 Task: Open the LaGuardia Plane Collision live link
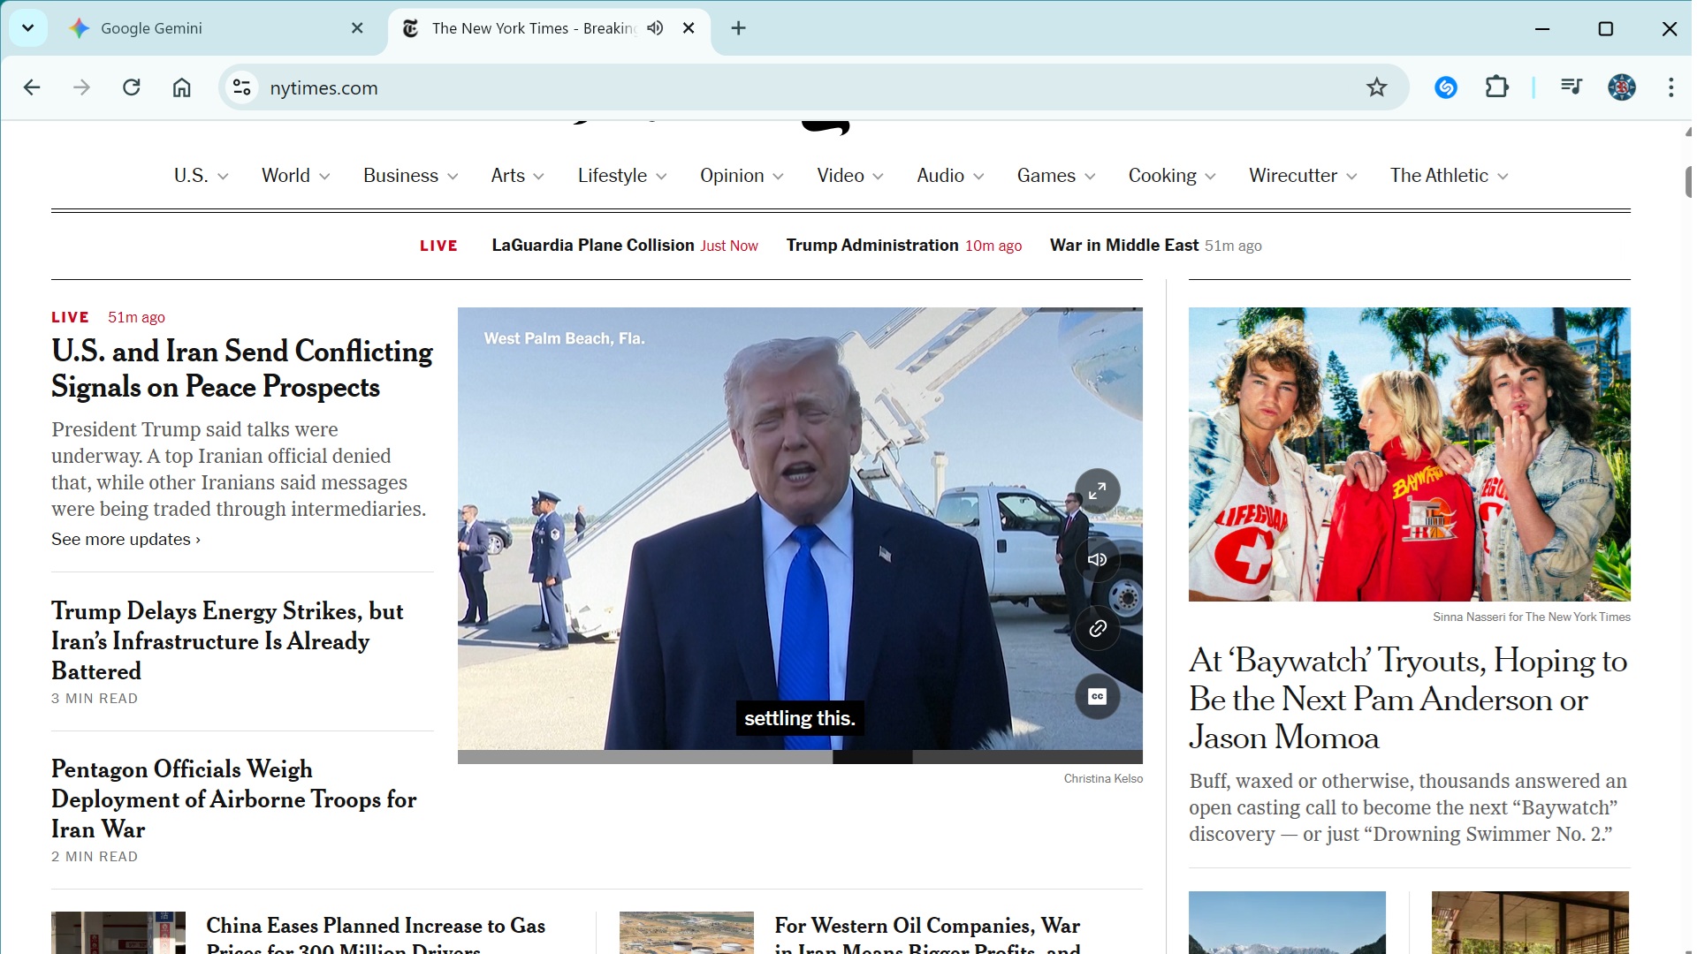click(592, 246)
